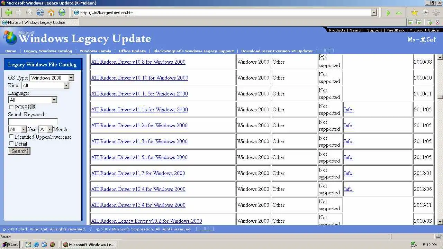Check the Detail checkbox
Image resolution: width=443 pixels, height=249 pixels.
11,144
